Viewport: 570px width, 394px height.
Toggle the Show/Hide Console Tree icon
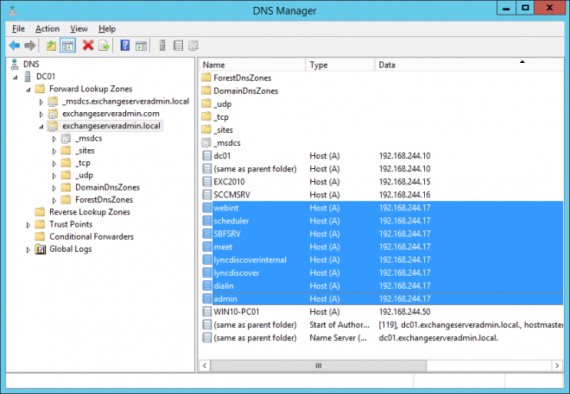coord(66,45)
